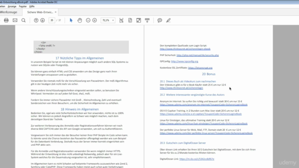The height and width of the screenshot is (168, 299).
Task: Click the Fit one full page icon
Action: 130,20
